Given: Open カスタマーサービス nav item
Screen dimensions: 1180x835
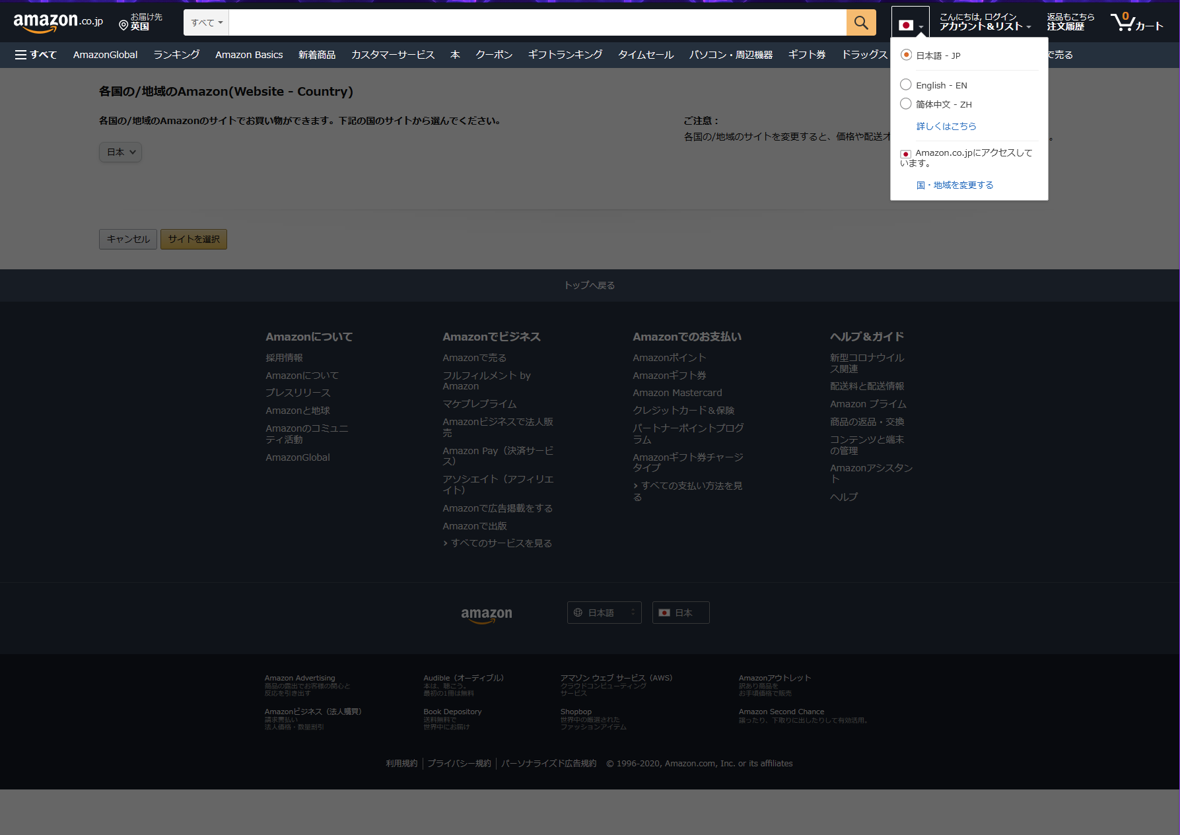Looking at the screenshot, I should tap(393, 55).
